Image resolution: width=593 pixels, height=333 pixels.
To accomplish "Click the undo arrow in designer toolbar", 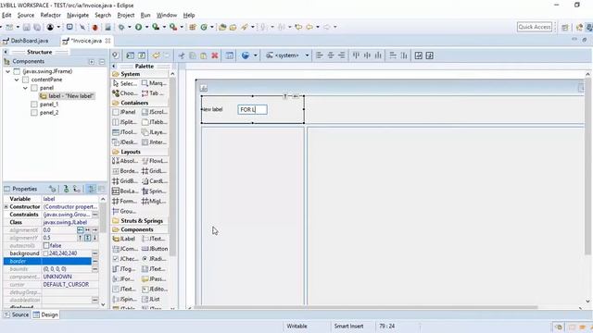I will point(156,55).
